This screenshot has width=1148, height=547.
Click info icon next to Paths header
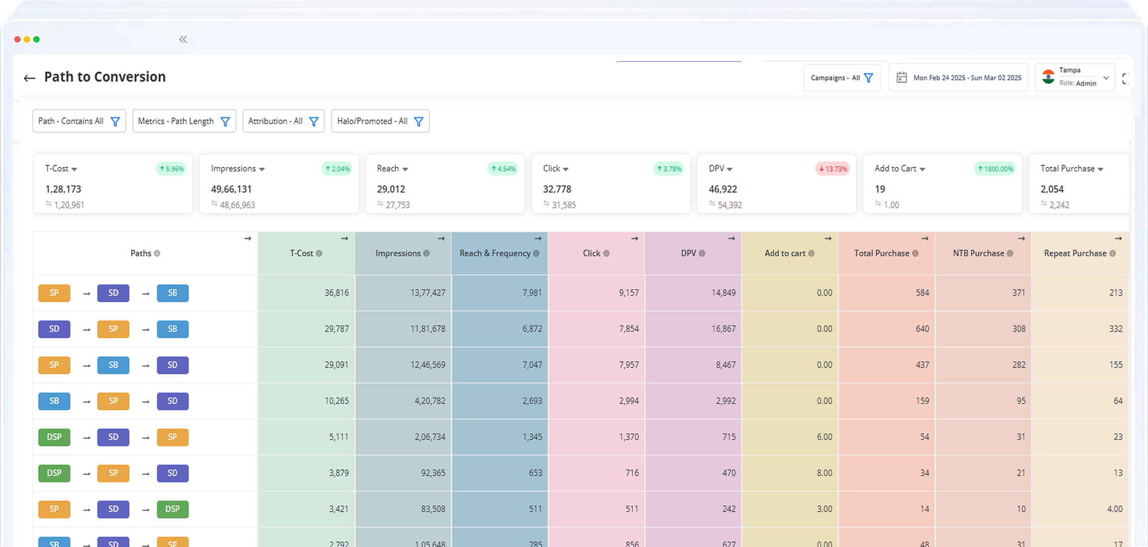(157, 254)
